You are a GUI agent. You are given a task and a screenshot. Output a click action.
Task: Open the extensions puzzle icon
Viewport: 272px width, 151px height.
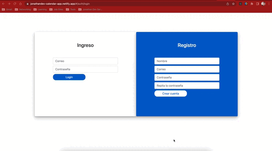click(x=252, y=4)
